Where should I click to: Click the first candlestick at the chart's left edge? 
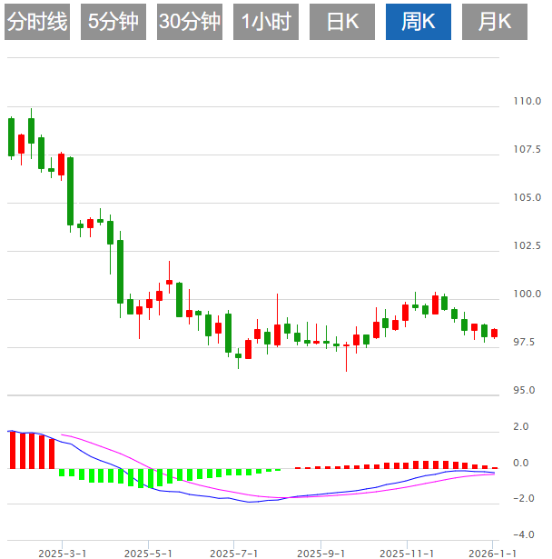11,136
